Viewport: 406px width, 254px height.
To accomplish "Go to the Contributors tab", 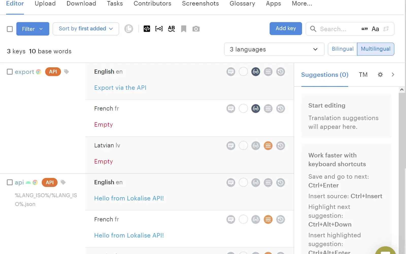I will [153, 4].
